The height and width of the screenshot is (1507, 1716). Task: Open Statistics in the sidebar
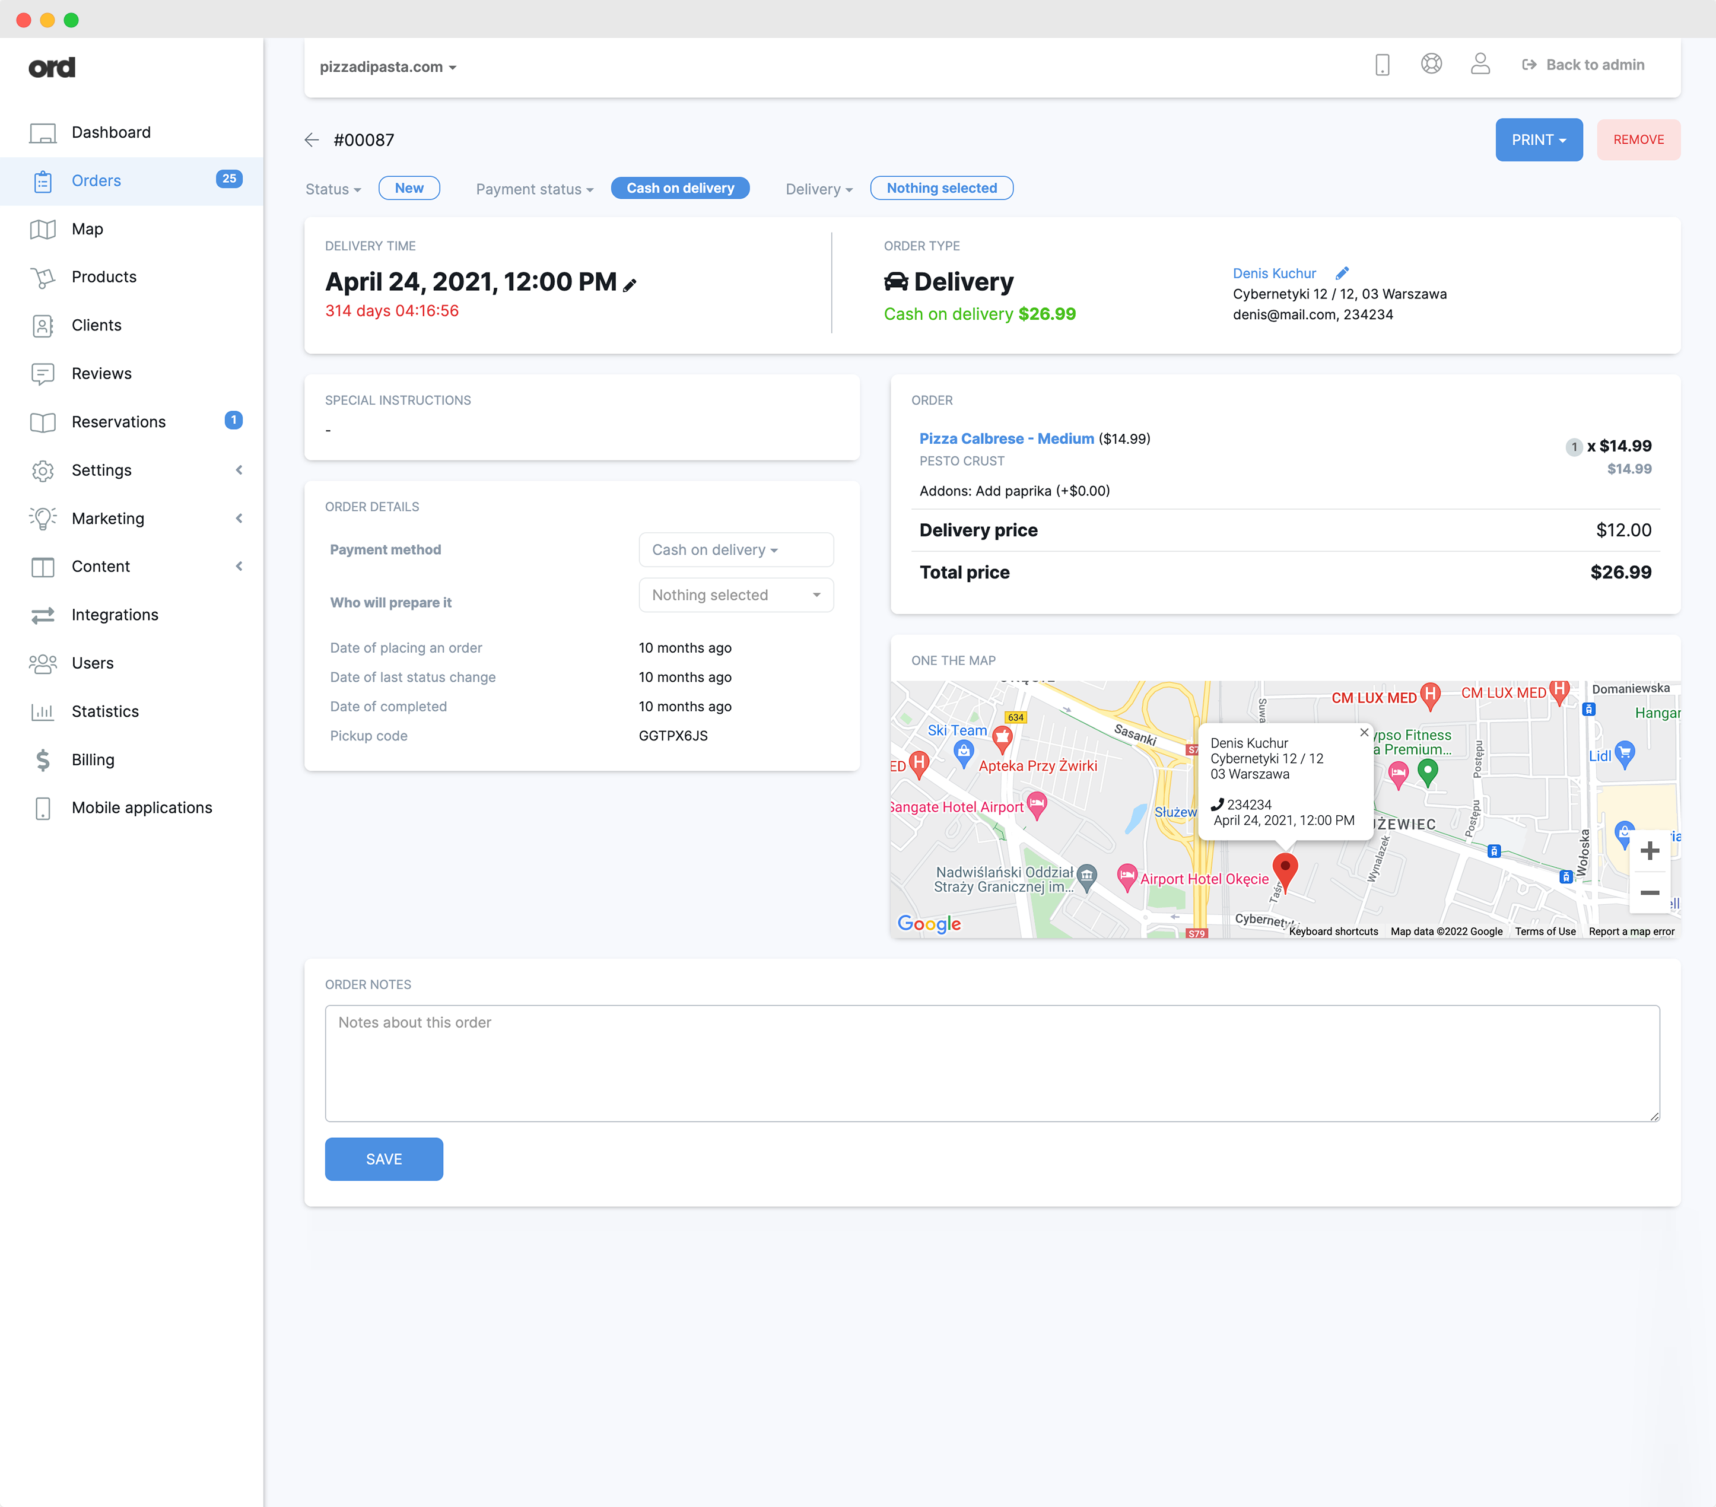pyautogui.click(x=105, y=711)
